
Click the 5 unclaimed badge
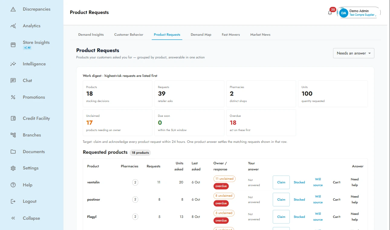click(224, 213)
